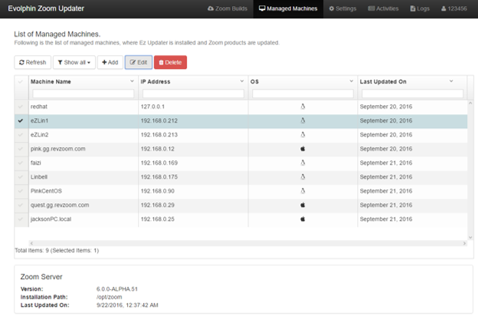Open user menu 123456
The image size is (478, 319).
coord(454,8)
